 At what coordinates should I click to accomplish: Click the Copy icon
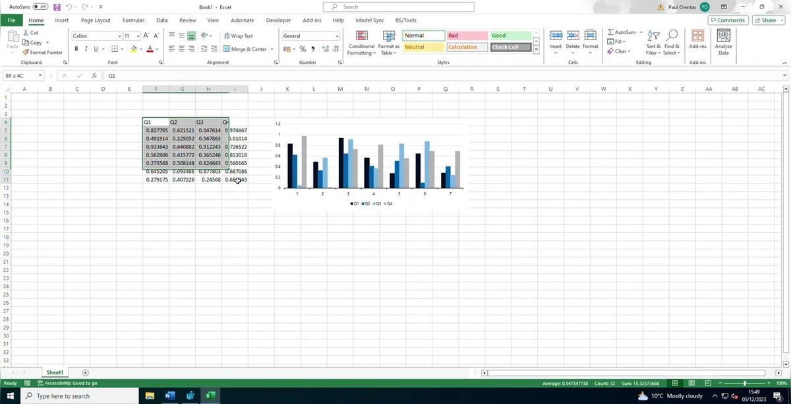pyautogui.click(x=32, y=42)
